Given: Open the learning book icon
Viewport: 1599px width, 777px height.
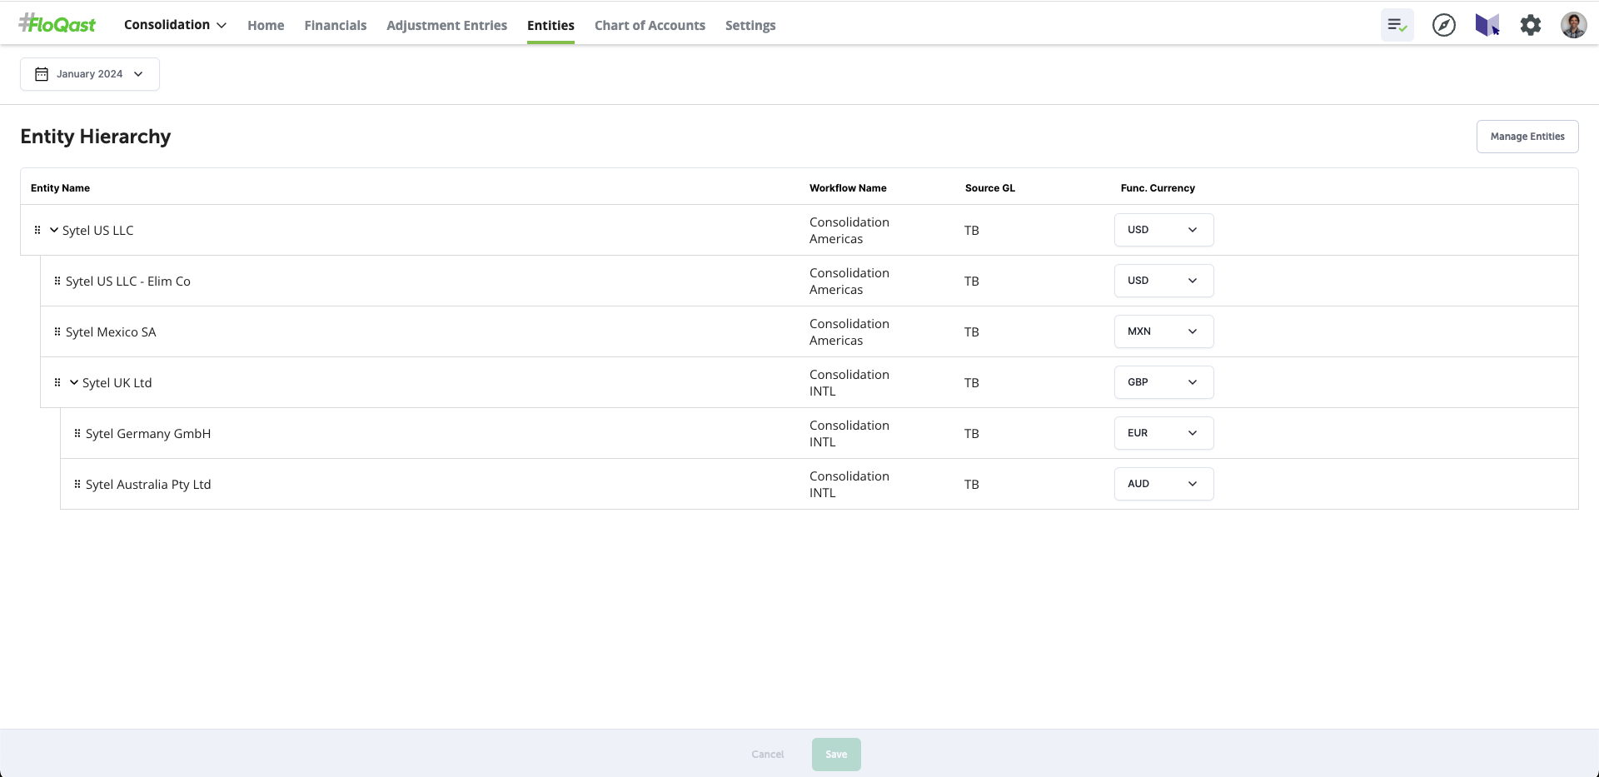Looking at the screenshot, I should 1487,25.
